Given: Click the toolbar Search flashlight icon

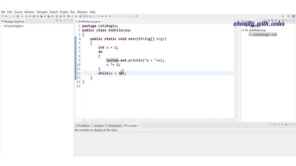Looking at the screenshot, I should pos(72,17).
